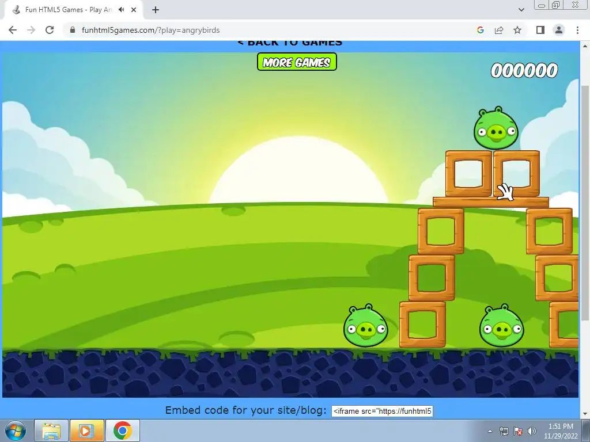Click the browser Back arrow
Image resolution: width=590 pixels, height=442 pixels.
pos(13,30)
